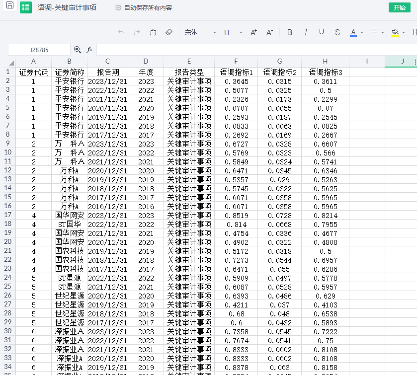This screenshot has height=375, width=417.
Task: Click header cell 报告期
Action: (107, 72)
